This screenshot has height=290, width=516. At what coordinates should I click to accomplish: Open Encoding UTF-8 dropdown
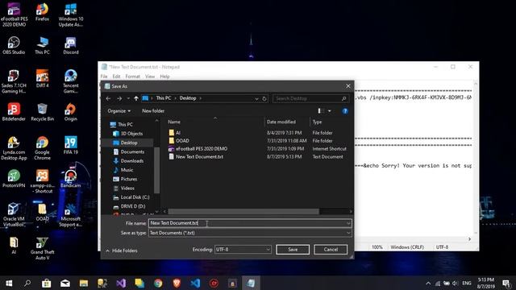[x=243, y=250]
